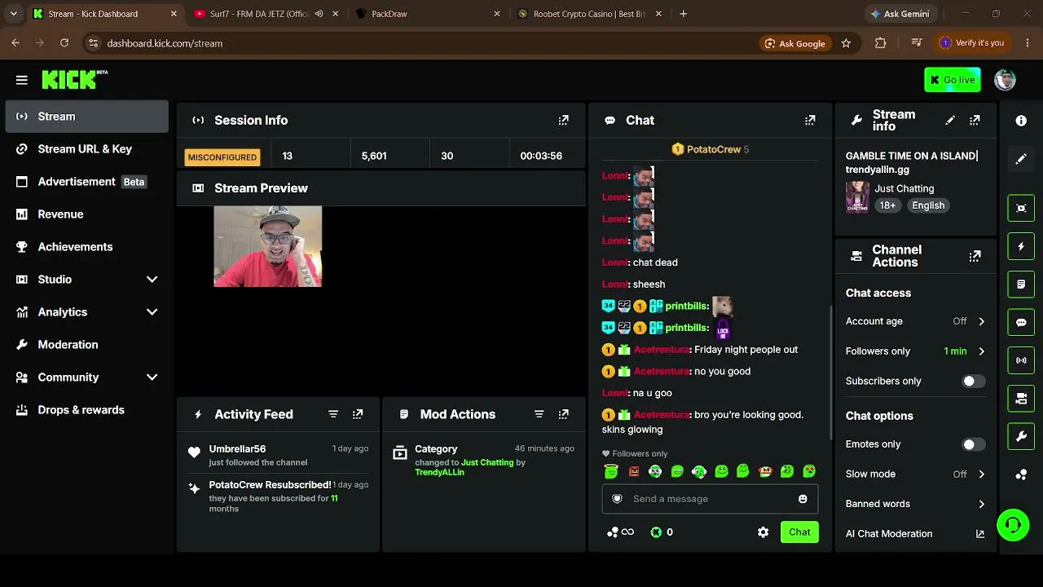This screenshot has width=1043, height=587.
Task: Switch to the Roobet Crypto Casino tab
Action: 591,14
